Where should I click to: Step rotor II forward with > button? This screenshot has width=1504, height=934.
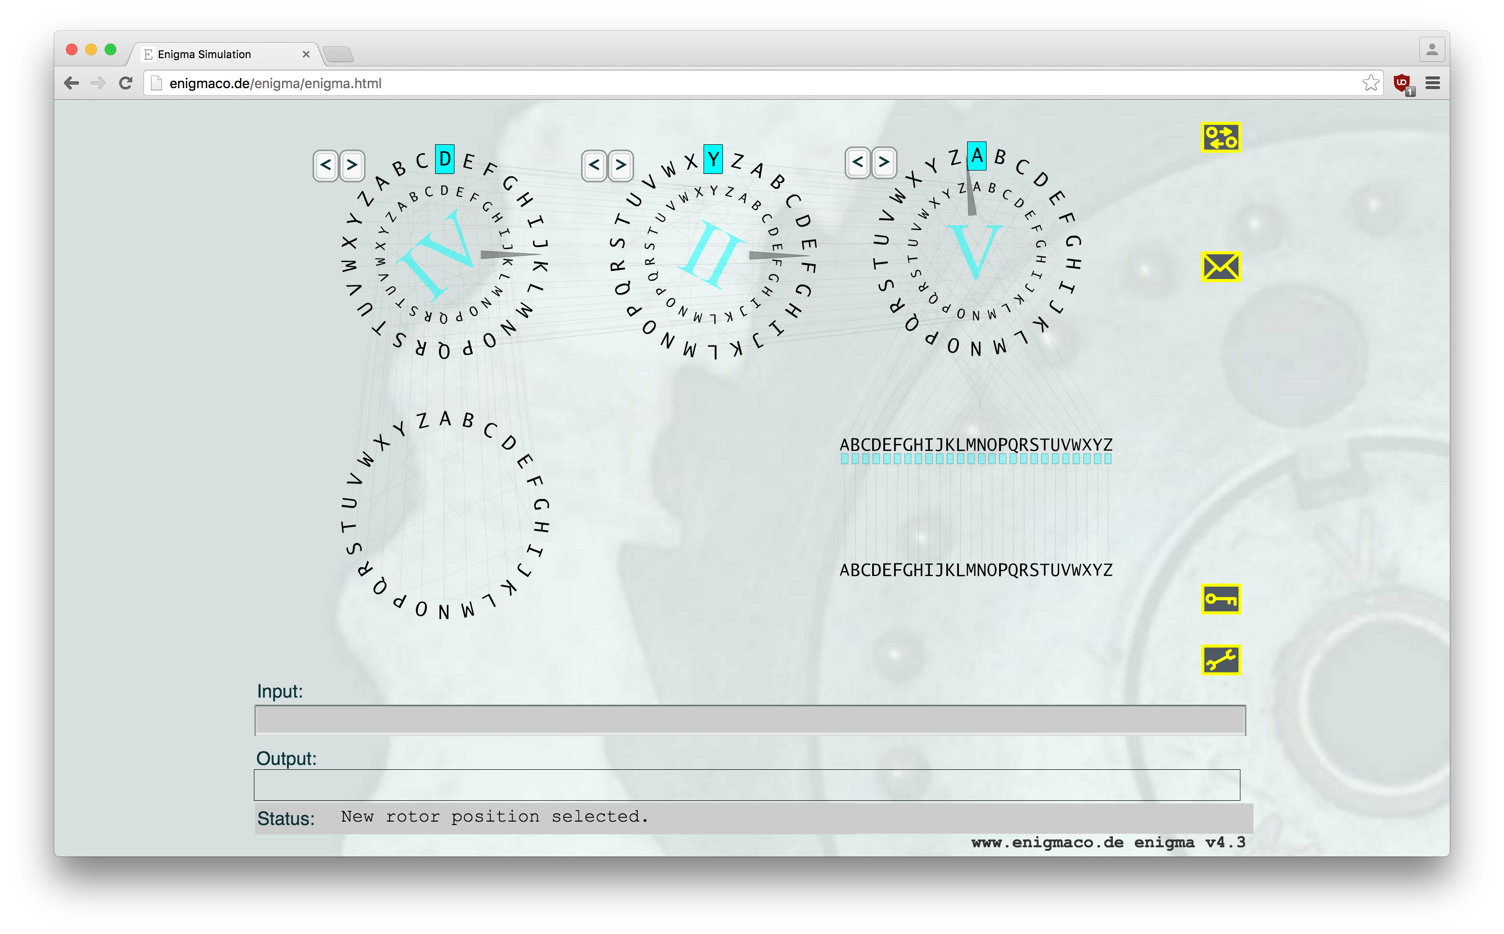click(621, 165)
